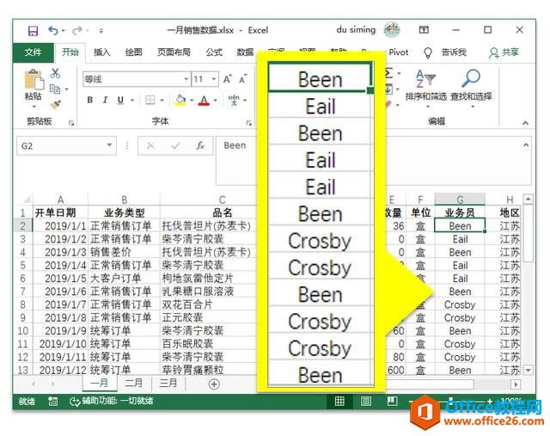Click the Select All corner triangle
Image resolution: width=550 pixels, height=436 pixels.
pos(25,200)
